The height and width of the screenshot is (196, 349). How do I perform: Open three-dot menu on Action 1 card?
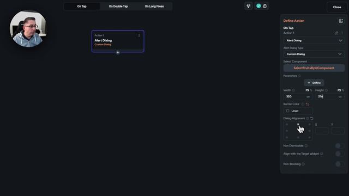click(x=139, y=35)
